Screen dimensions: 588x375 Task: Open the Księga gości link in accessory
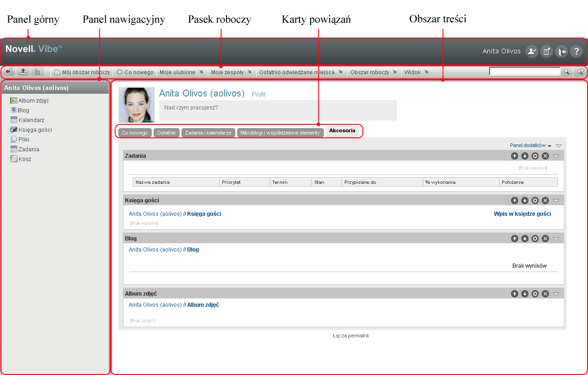click(204, 214)
